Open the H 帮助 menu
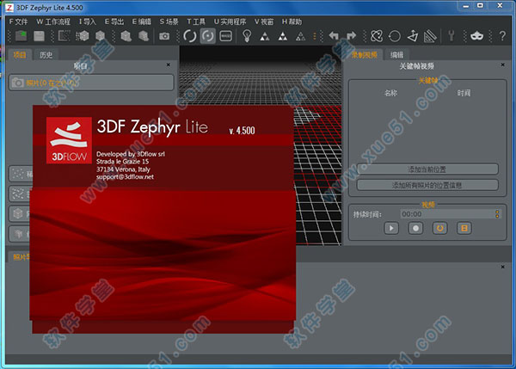This screenshot has height=369, width=516. tap(292, 22)
